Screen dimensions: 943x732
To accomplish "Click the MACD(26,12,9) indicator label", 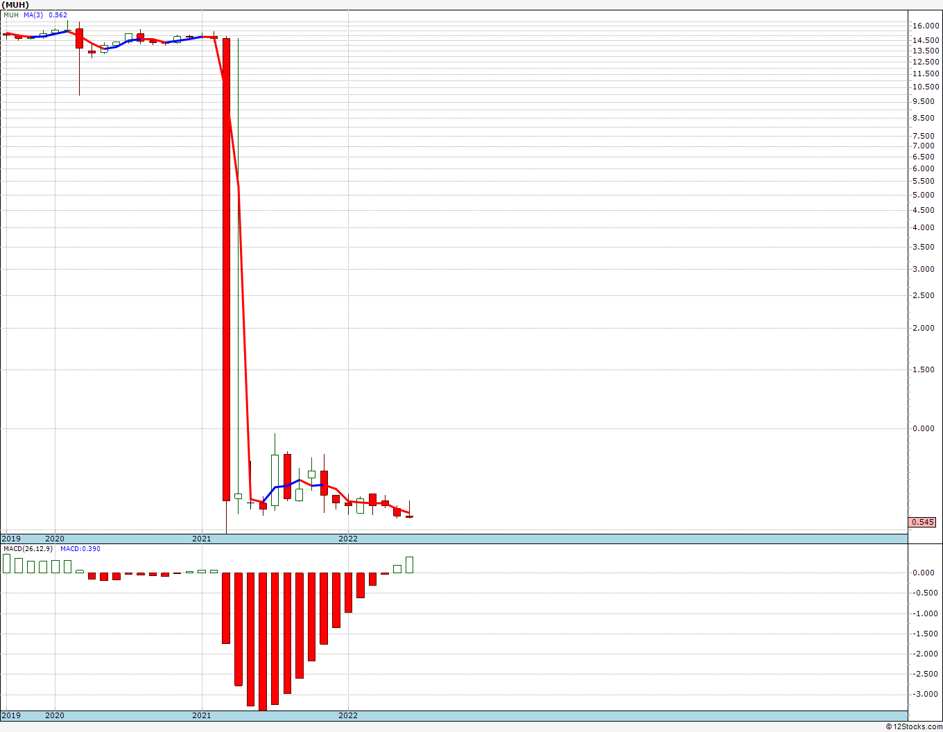I will tap(29, 548).
